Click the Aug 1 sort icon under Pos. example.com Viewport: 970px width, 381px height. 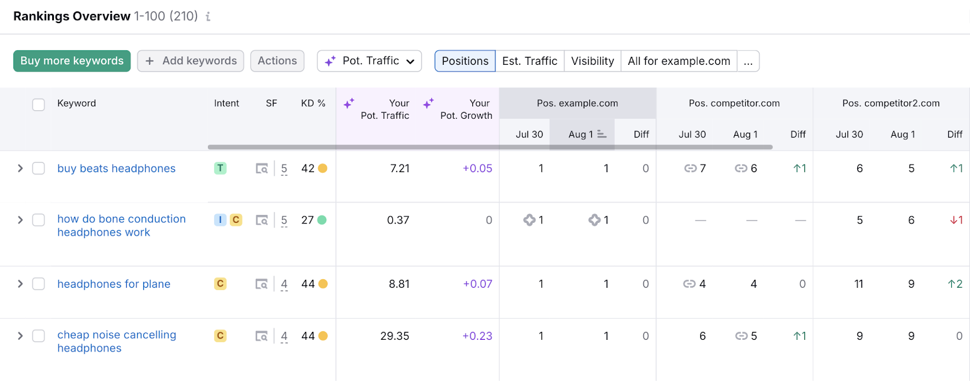click(601, 134)
